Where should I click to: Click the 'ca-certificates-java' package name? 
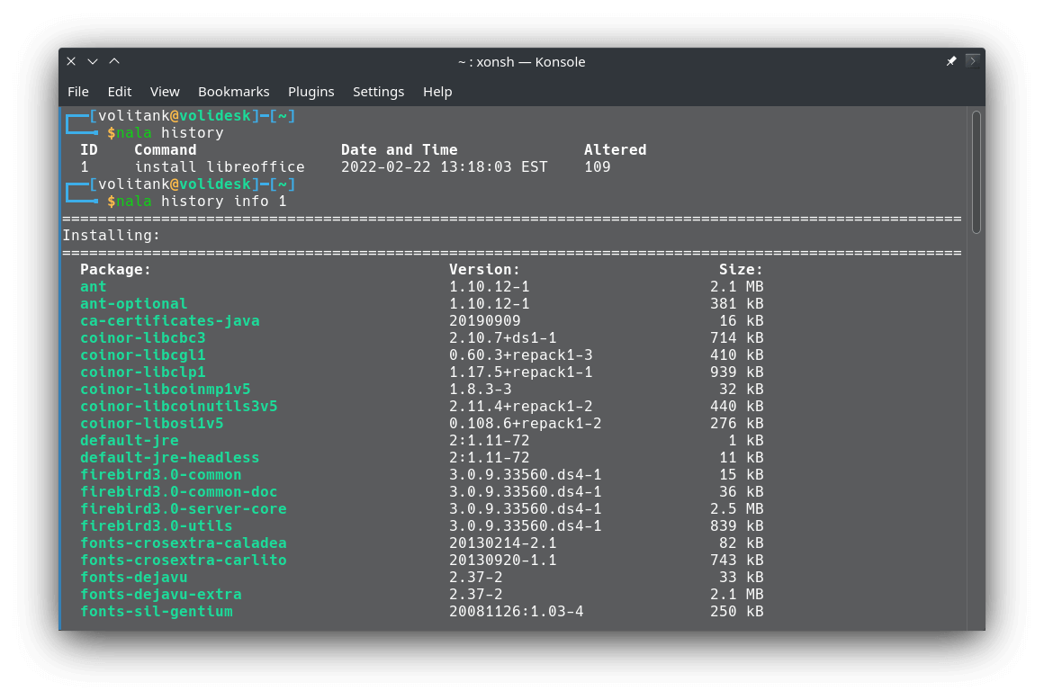point(170,321)
